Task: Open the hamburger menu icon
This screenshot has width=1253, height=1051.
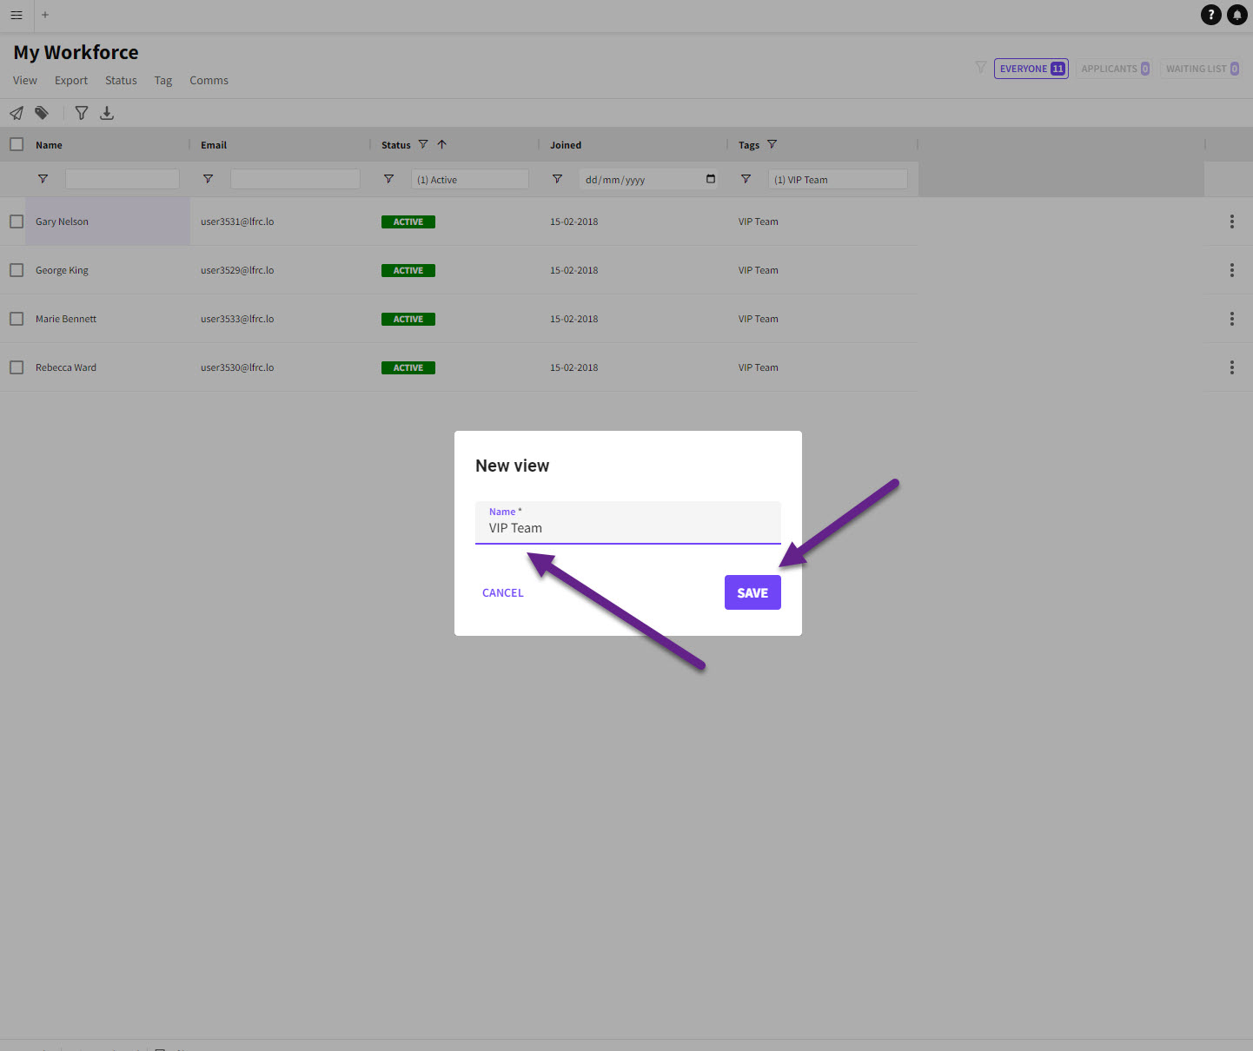Action: 17,15
